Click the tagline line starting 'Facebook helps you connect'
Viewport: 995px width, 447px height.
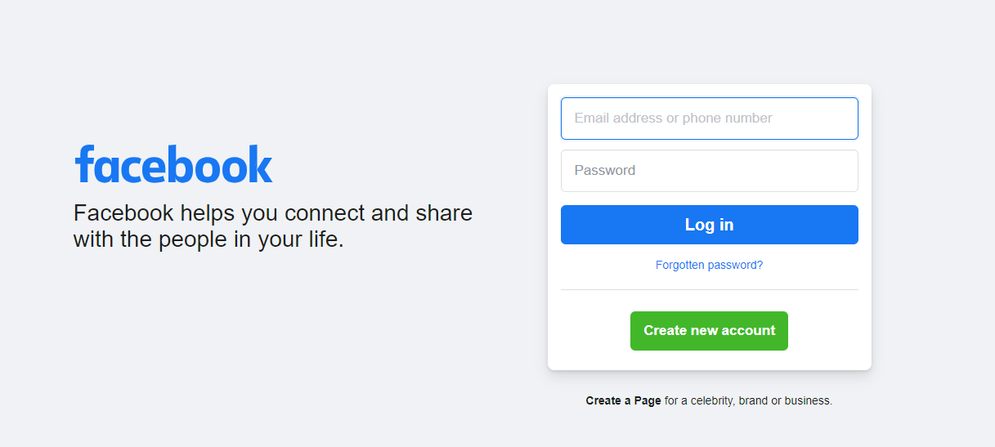[x=273, y=213]
